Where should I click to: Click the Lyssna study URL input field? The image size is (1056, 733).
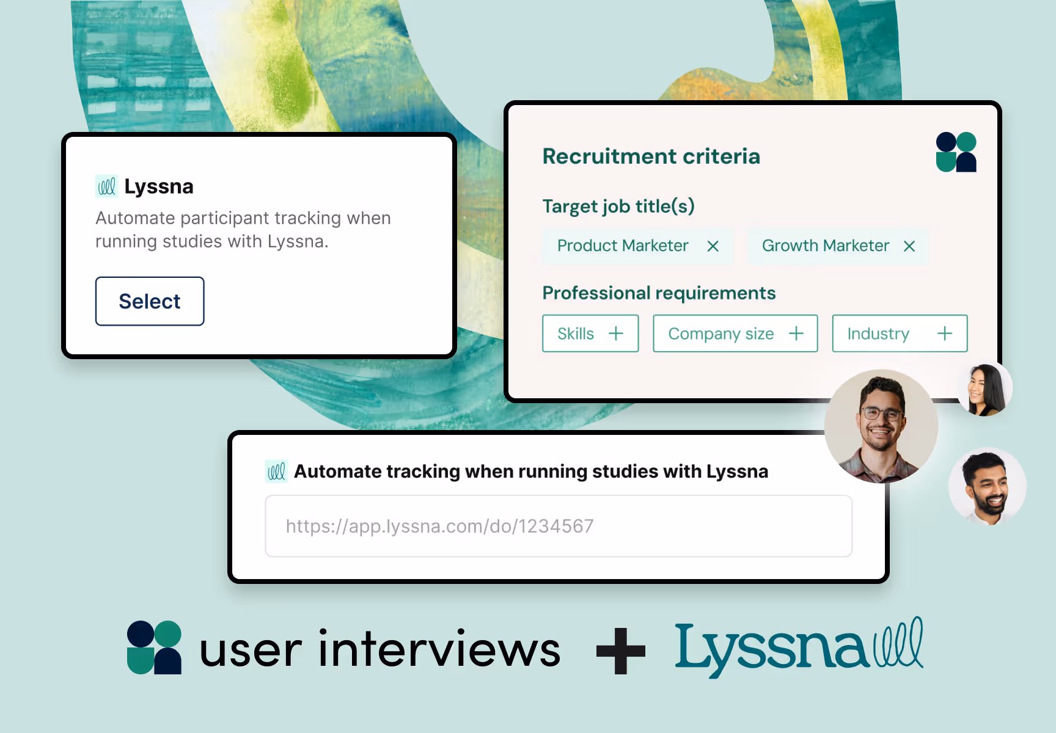coord(559,526)
